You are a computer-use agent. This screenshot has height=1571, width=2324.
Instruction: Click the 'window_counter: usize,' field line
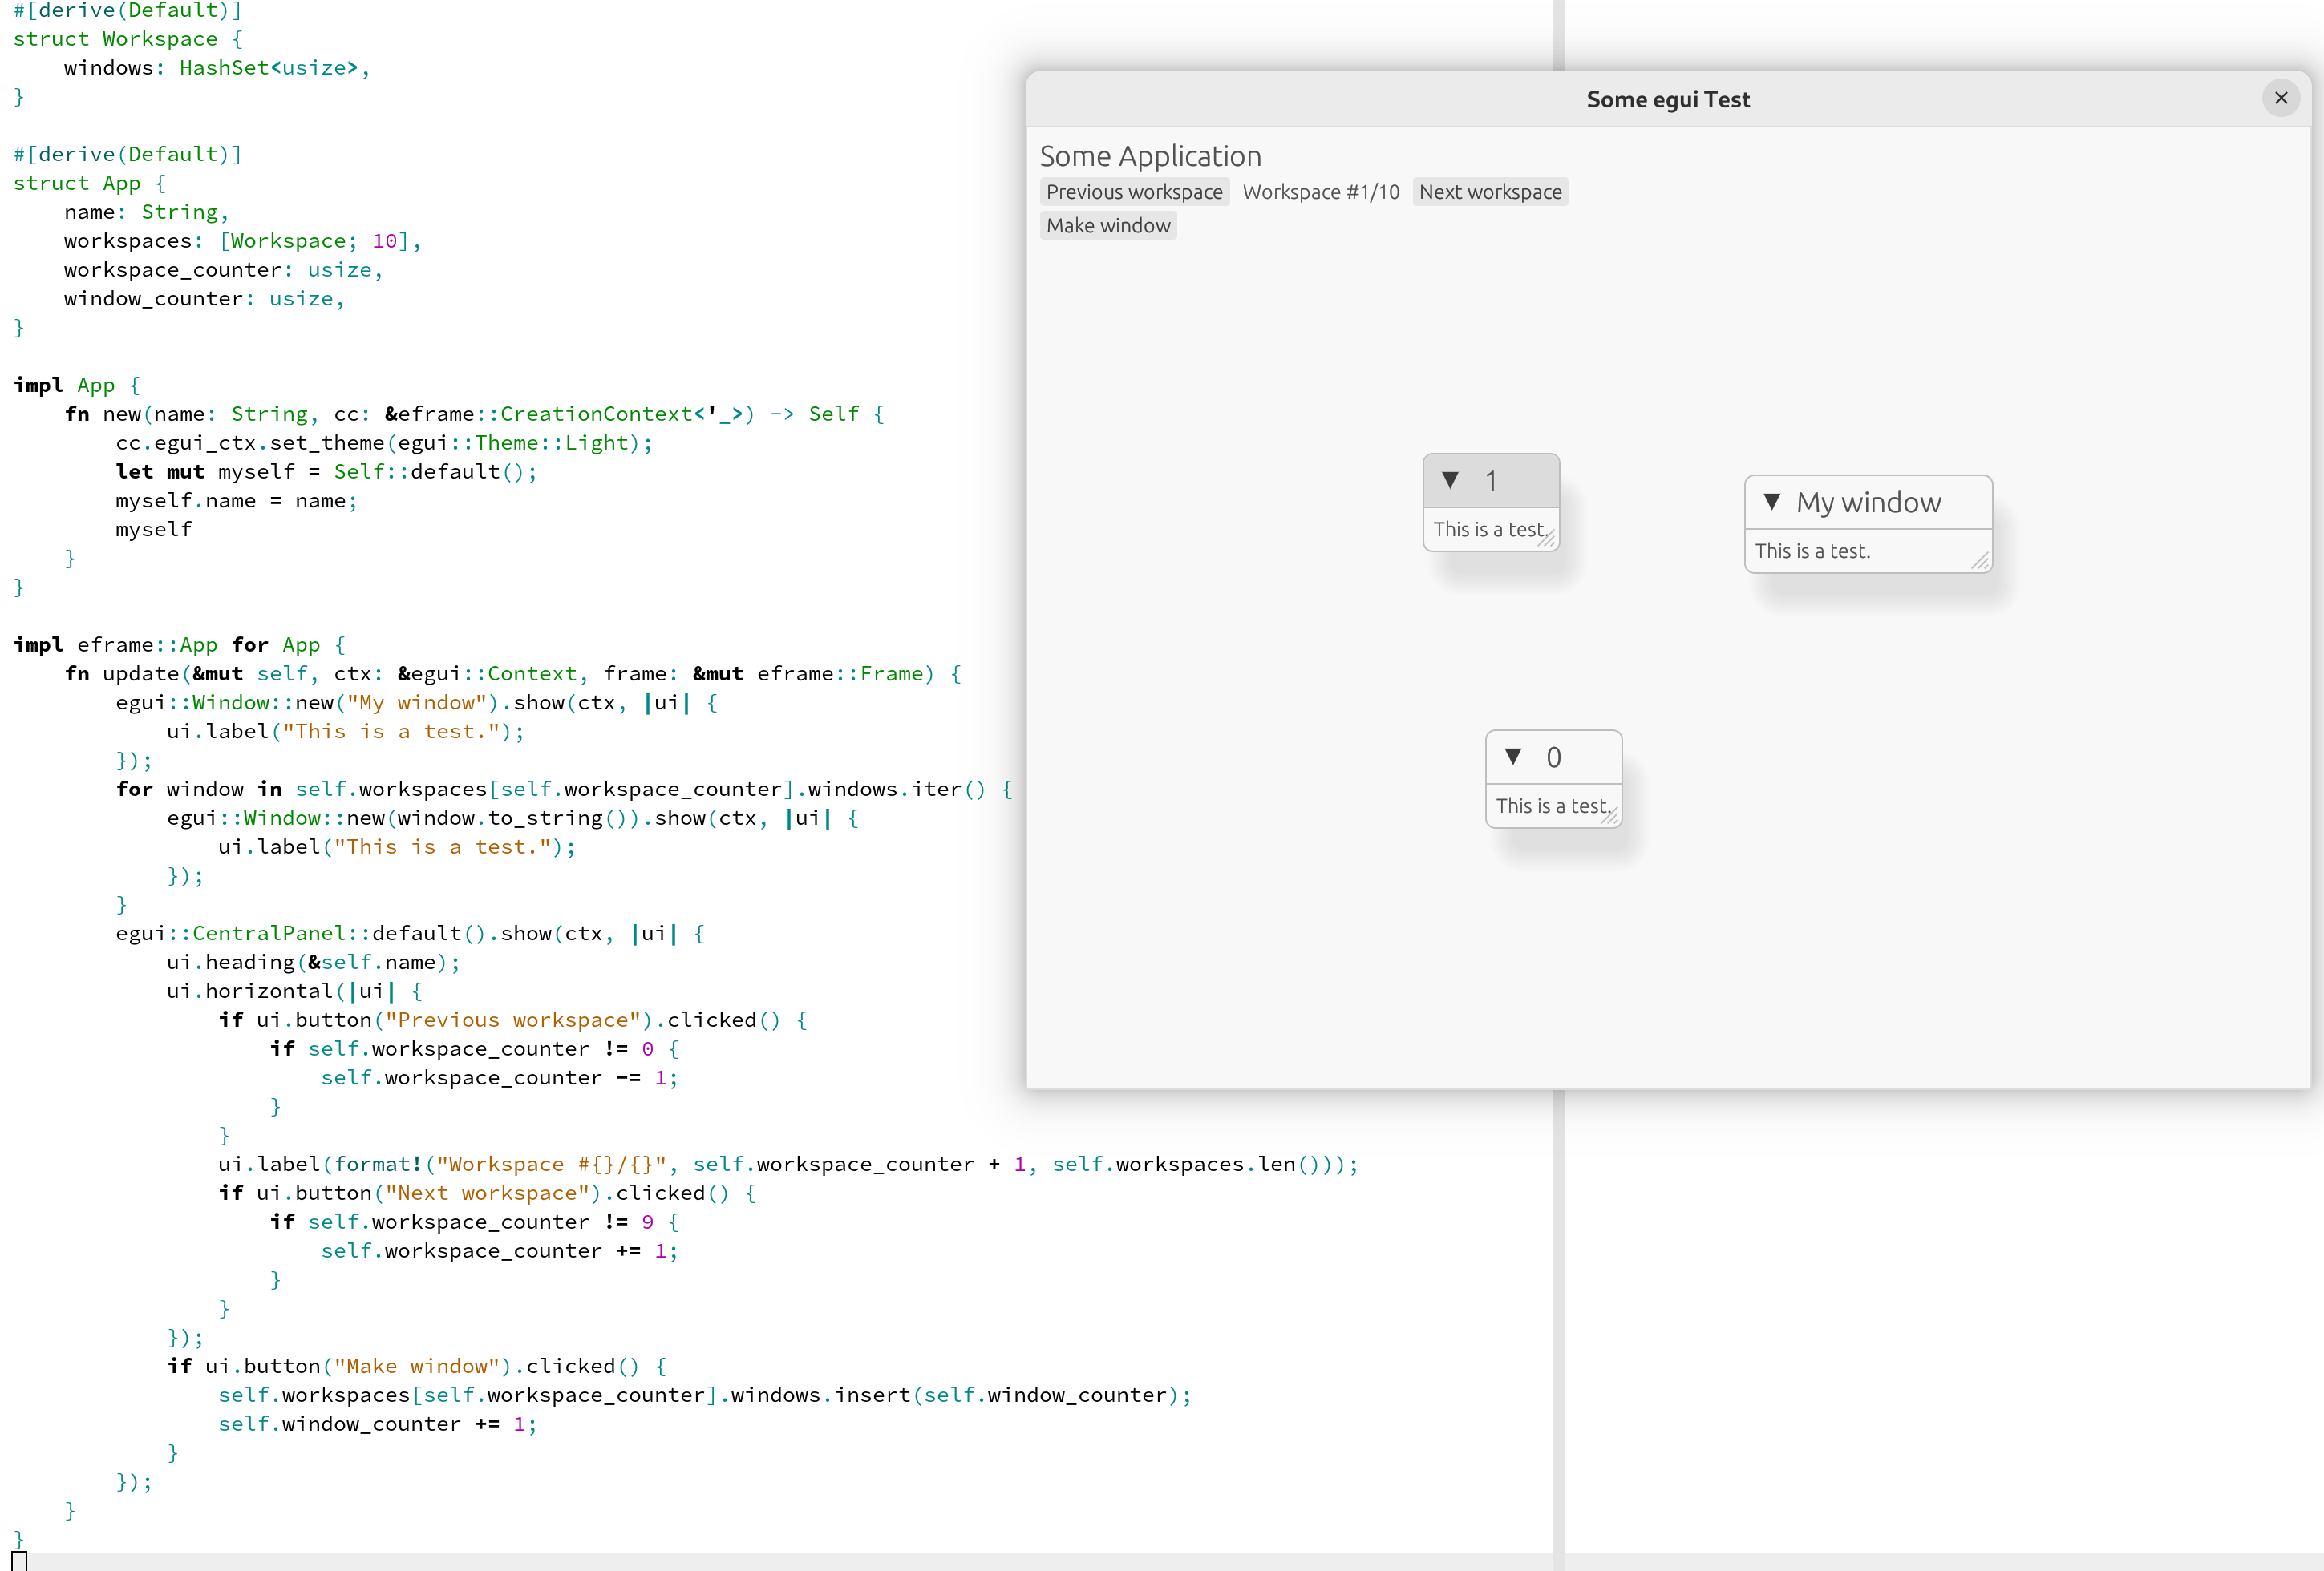tap(204, 299)
